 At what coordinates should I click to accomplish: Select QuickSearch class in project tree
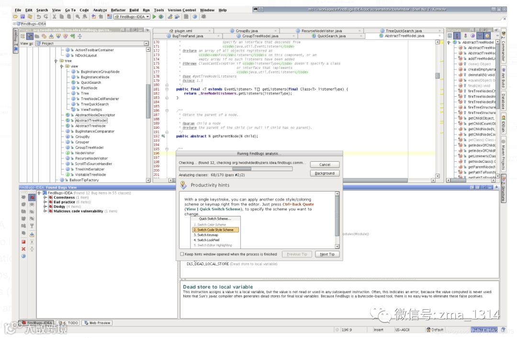click(x=90, y=82)
